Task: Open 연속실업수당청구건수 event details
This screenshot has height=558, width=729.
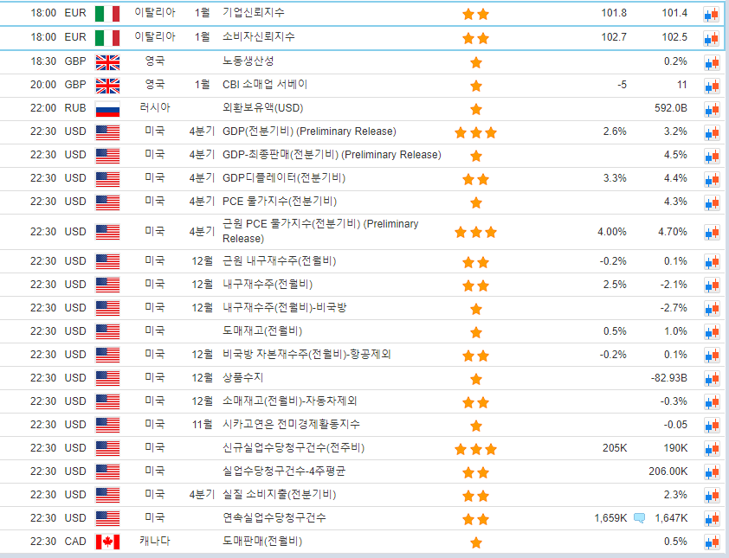Action: [x=274, y=518]
